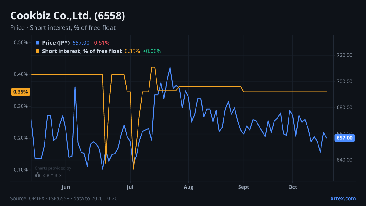Screen dimensions: 366x206
Task: Click the 0.50% left axis label
Action: point(21,42)
